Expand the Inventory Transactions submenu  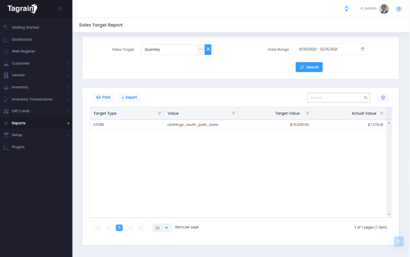[x=36, y=99]
